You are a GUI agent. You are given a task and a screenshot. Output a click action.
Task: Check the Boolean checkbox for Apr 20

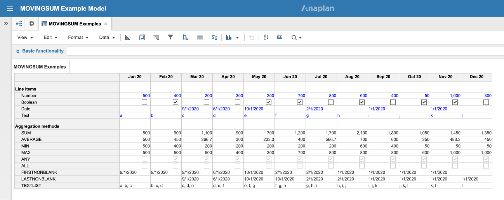click(x=238, y=102)
